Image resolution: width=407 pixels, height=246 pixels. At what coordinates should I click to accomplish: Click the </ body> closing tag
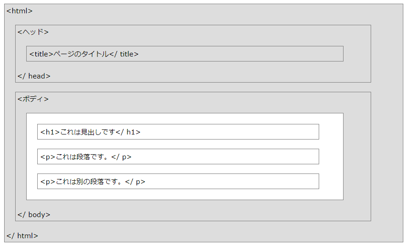(x=34, y=215)
